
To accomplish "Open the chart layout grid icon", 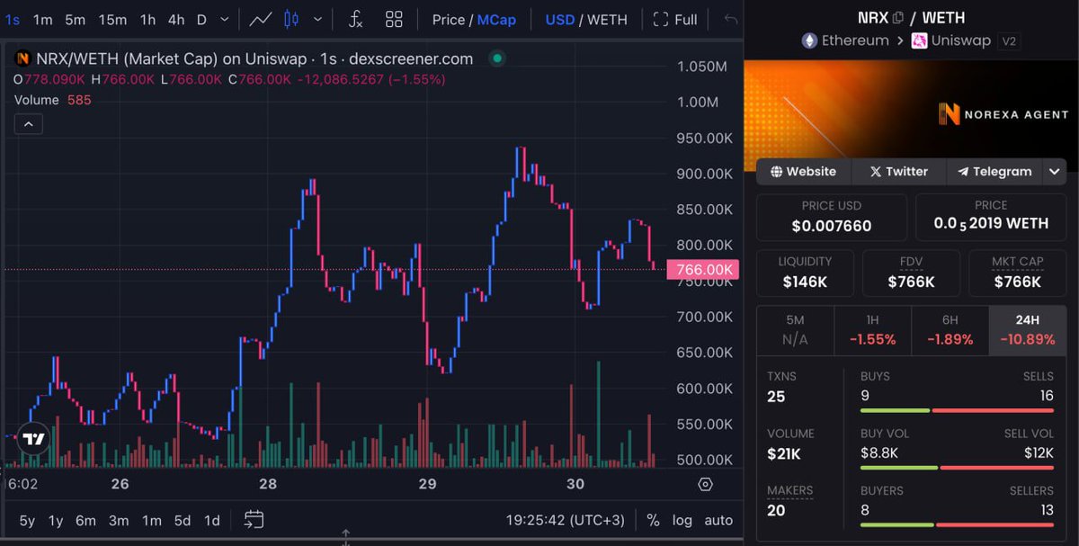I will 394,19.
